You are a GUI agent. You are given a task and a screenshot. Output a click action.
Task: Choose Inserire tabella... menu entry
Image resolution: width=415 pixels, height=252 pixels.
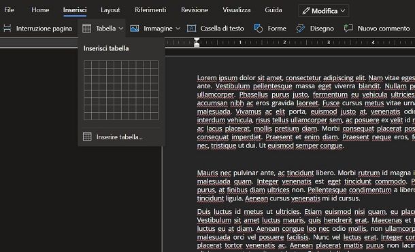(121, 137)
